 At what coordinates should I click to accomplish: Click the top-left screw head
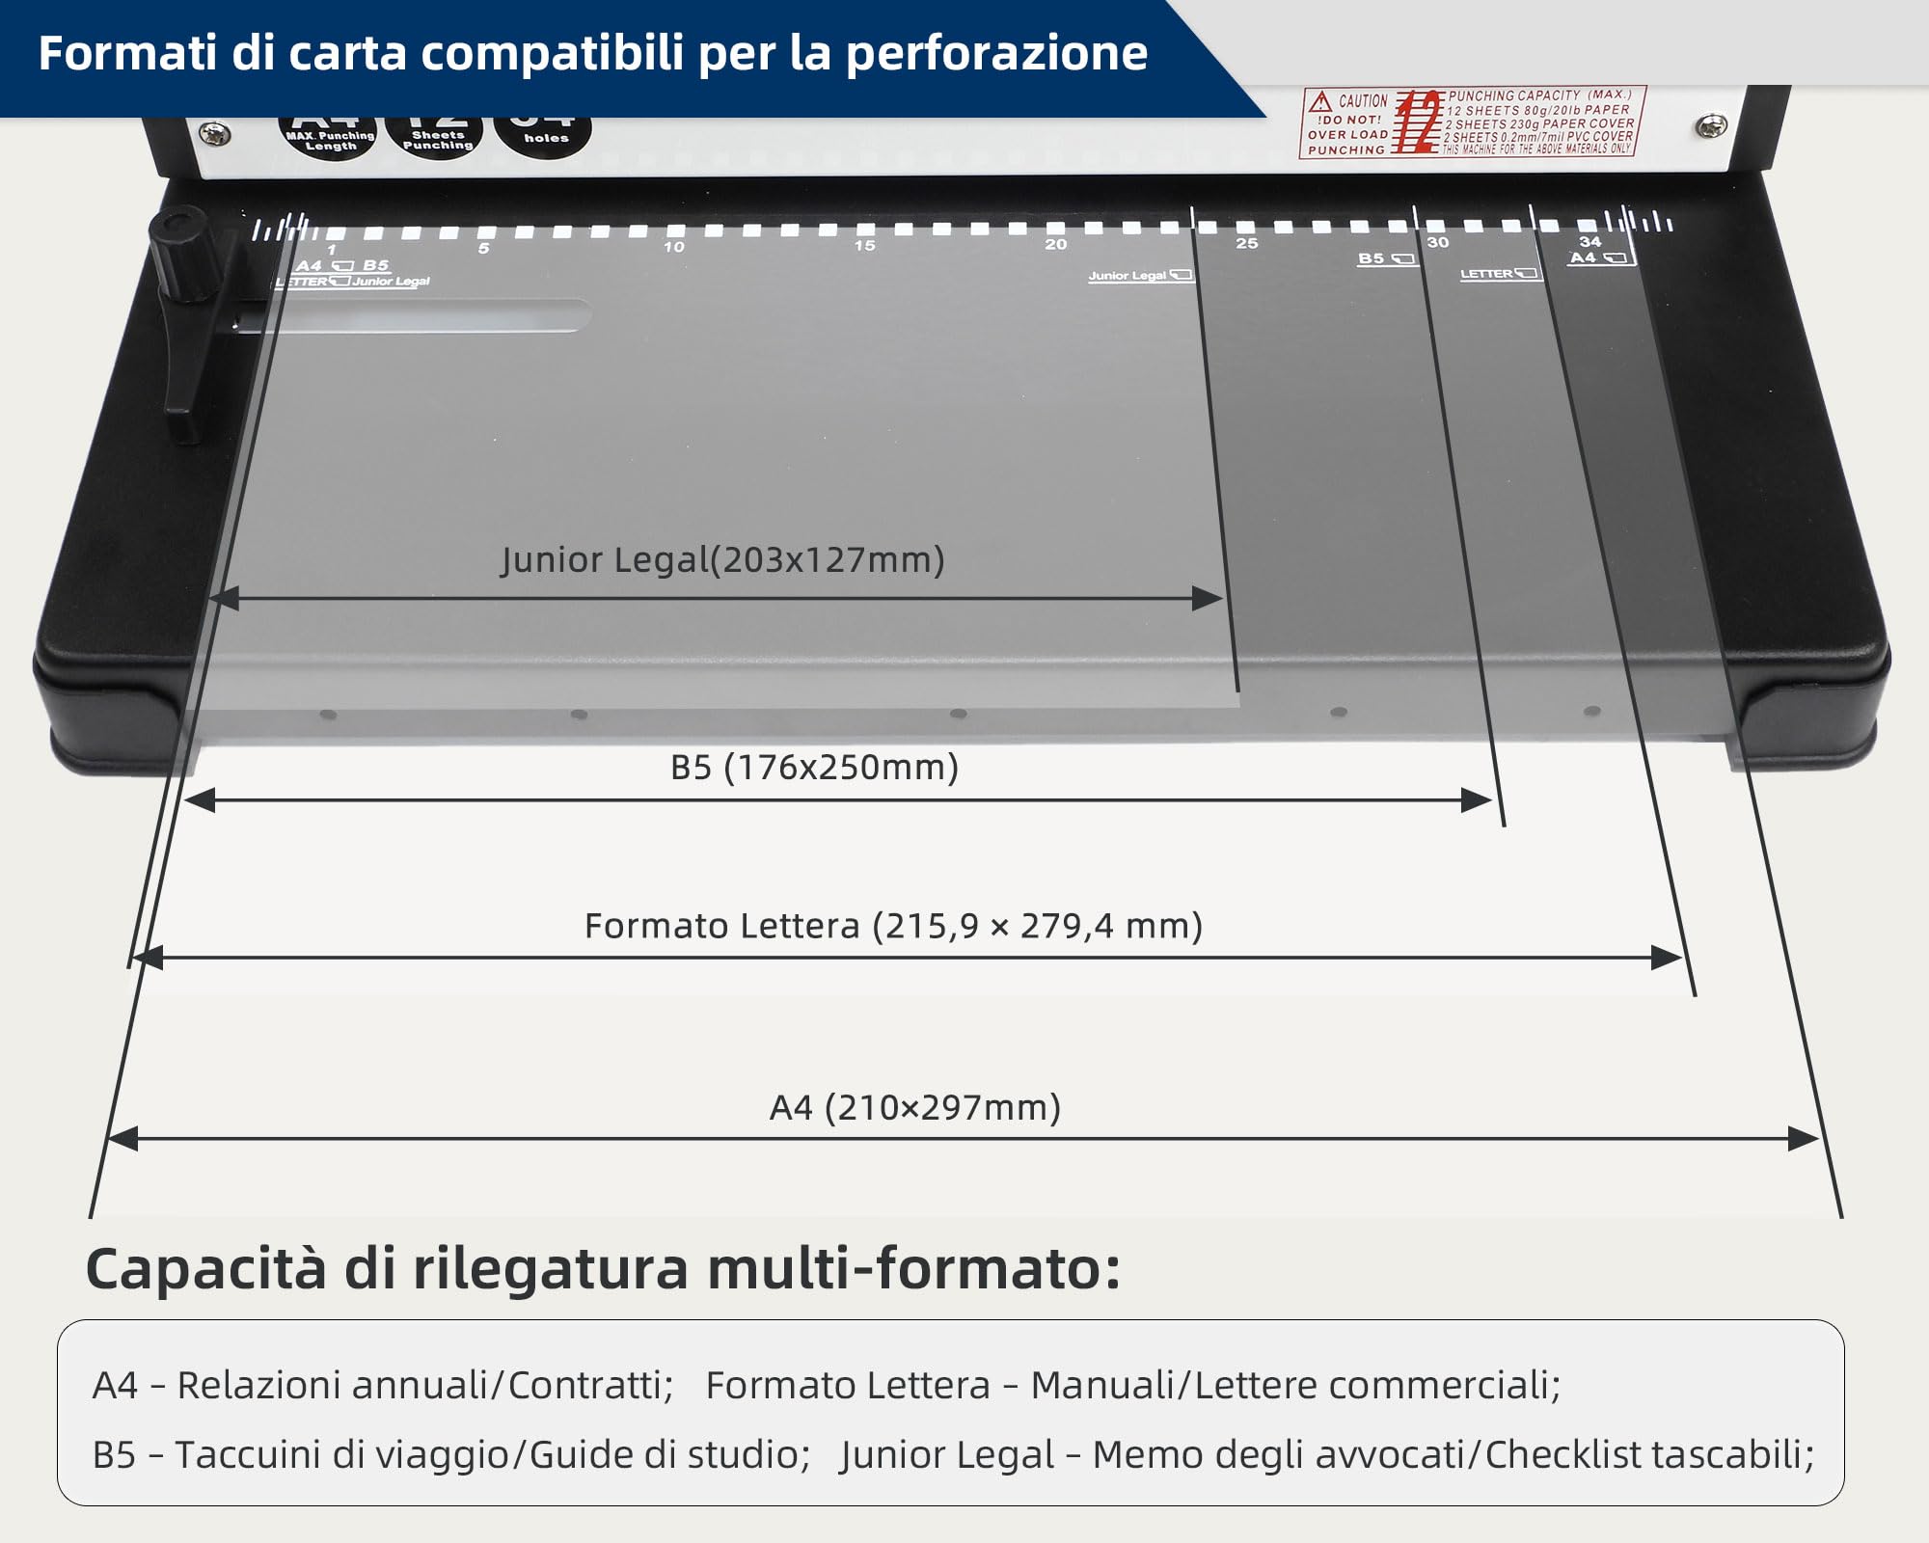214,134
